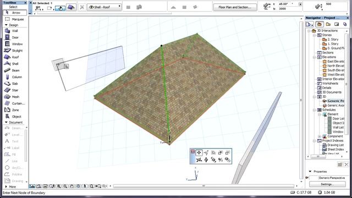Click the delete X button above Properties
Image resolution: width=352 pixels, height=198 pixels.
pyautogui.click(x=346, y=164)
